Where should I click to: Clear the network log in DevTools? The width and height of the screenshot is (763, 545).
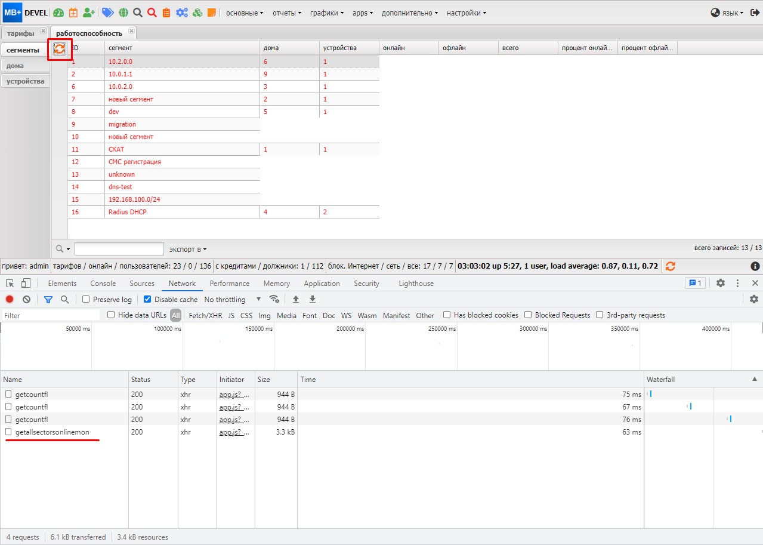[26, 299]
